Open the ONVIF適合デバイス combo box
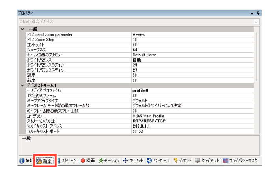 tap(139, 22)
